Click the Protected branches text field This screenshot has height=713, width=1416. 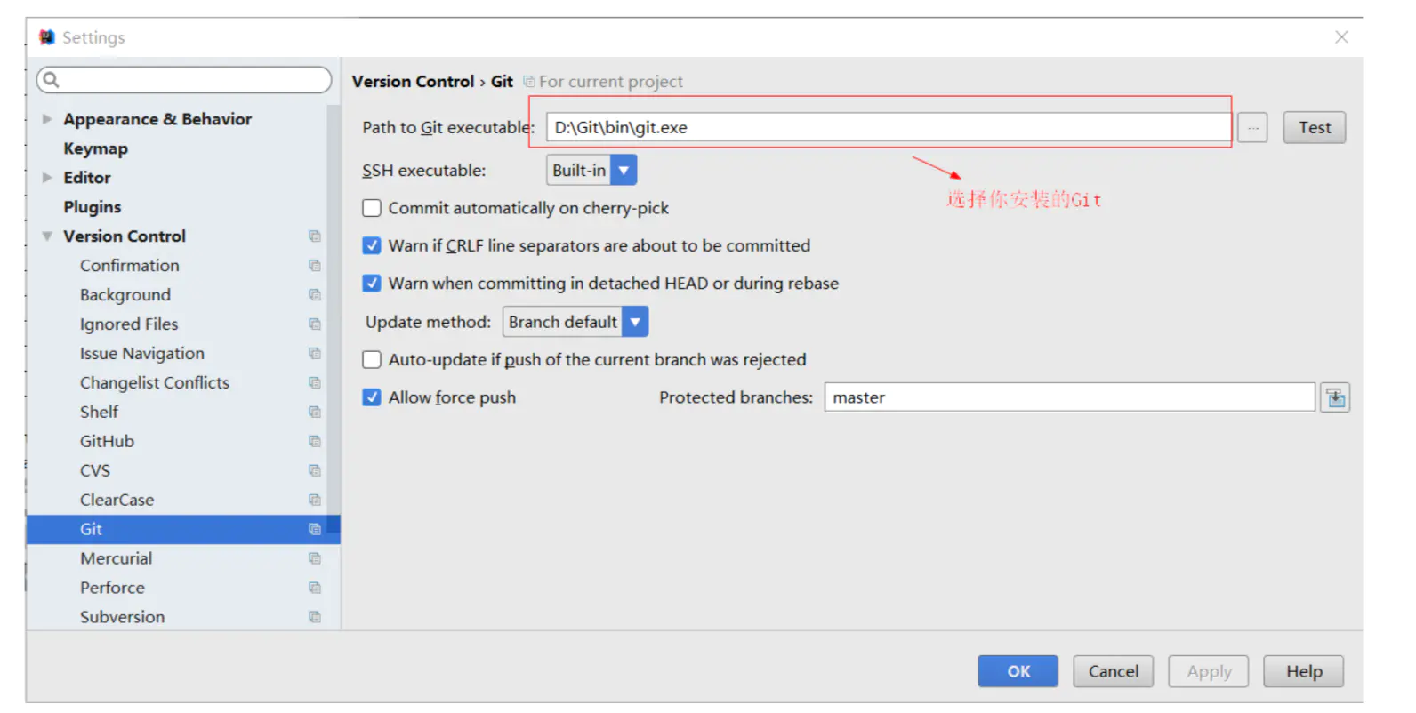click(x=1068, y=397)
